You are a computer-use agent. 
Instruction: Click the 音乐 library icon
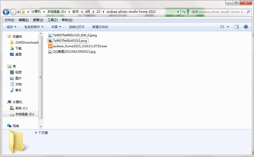(12, 90)
